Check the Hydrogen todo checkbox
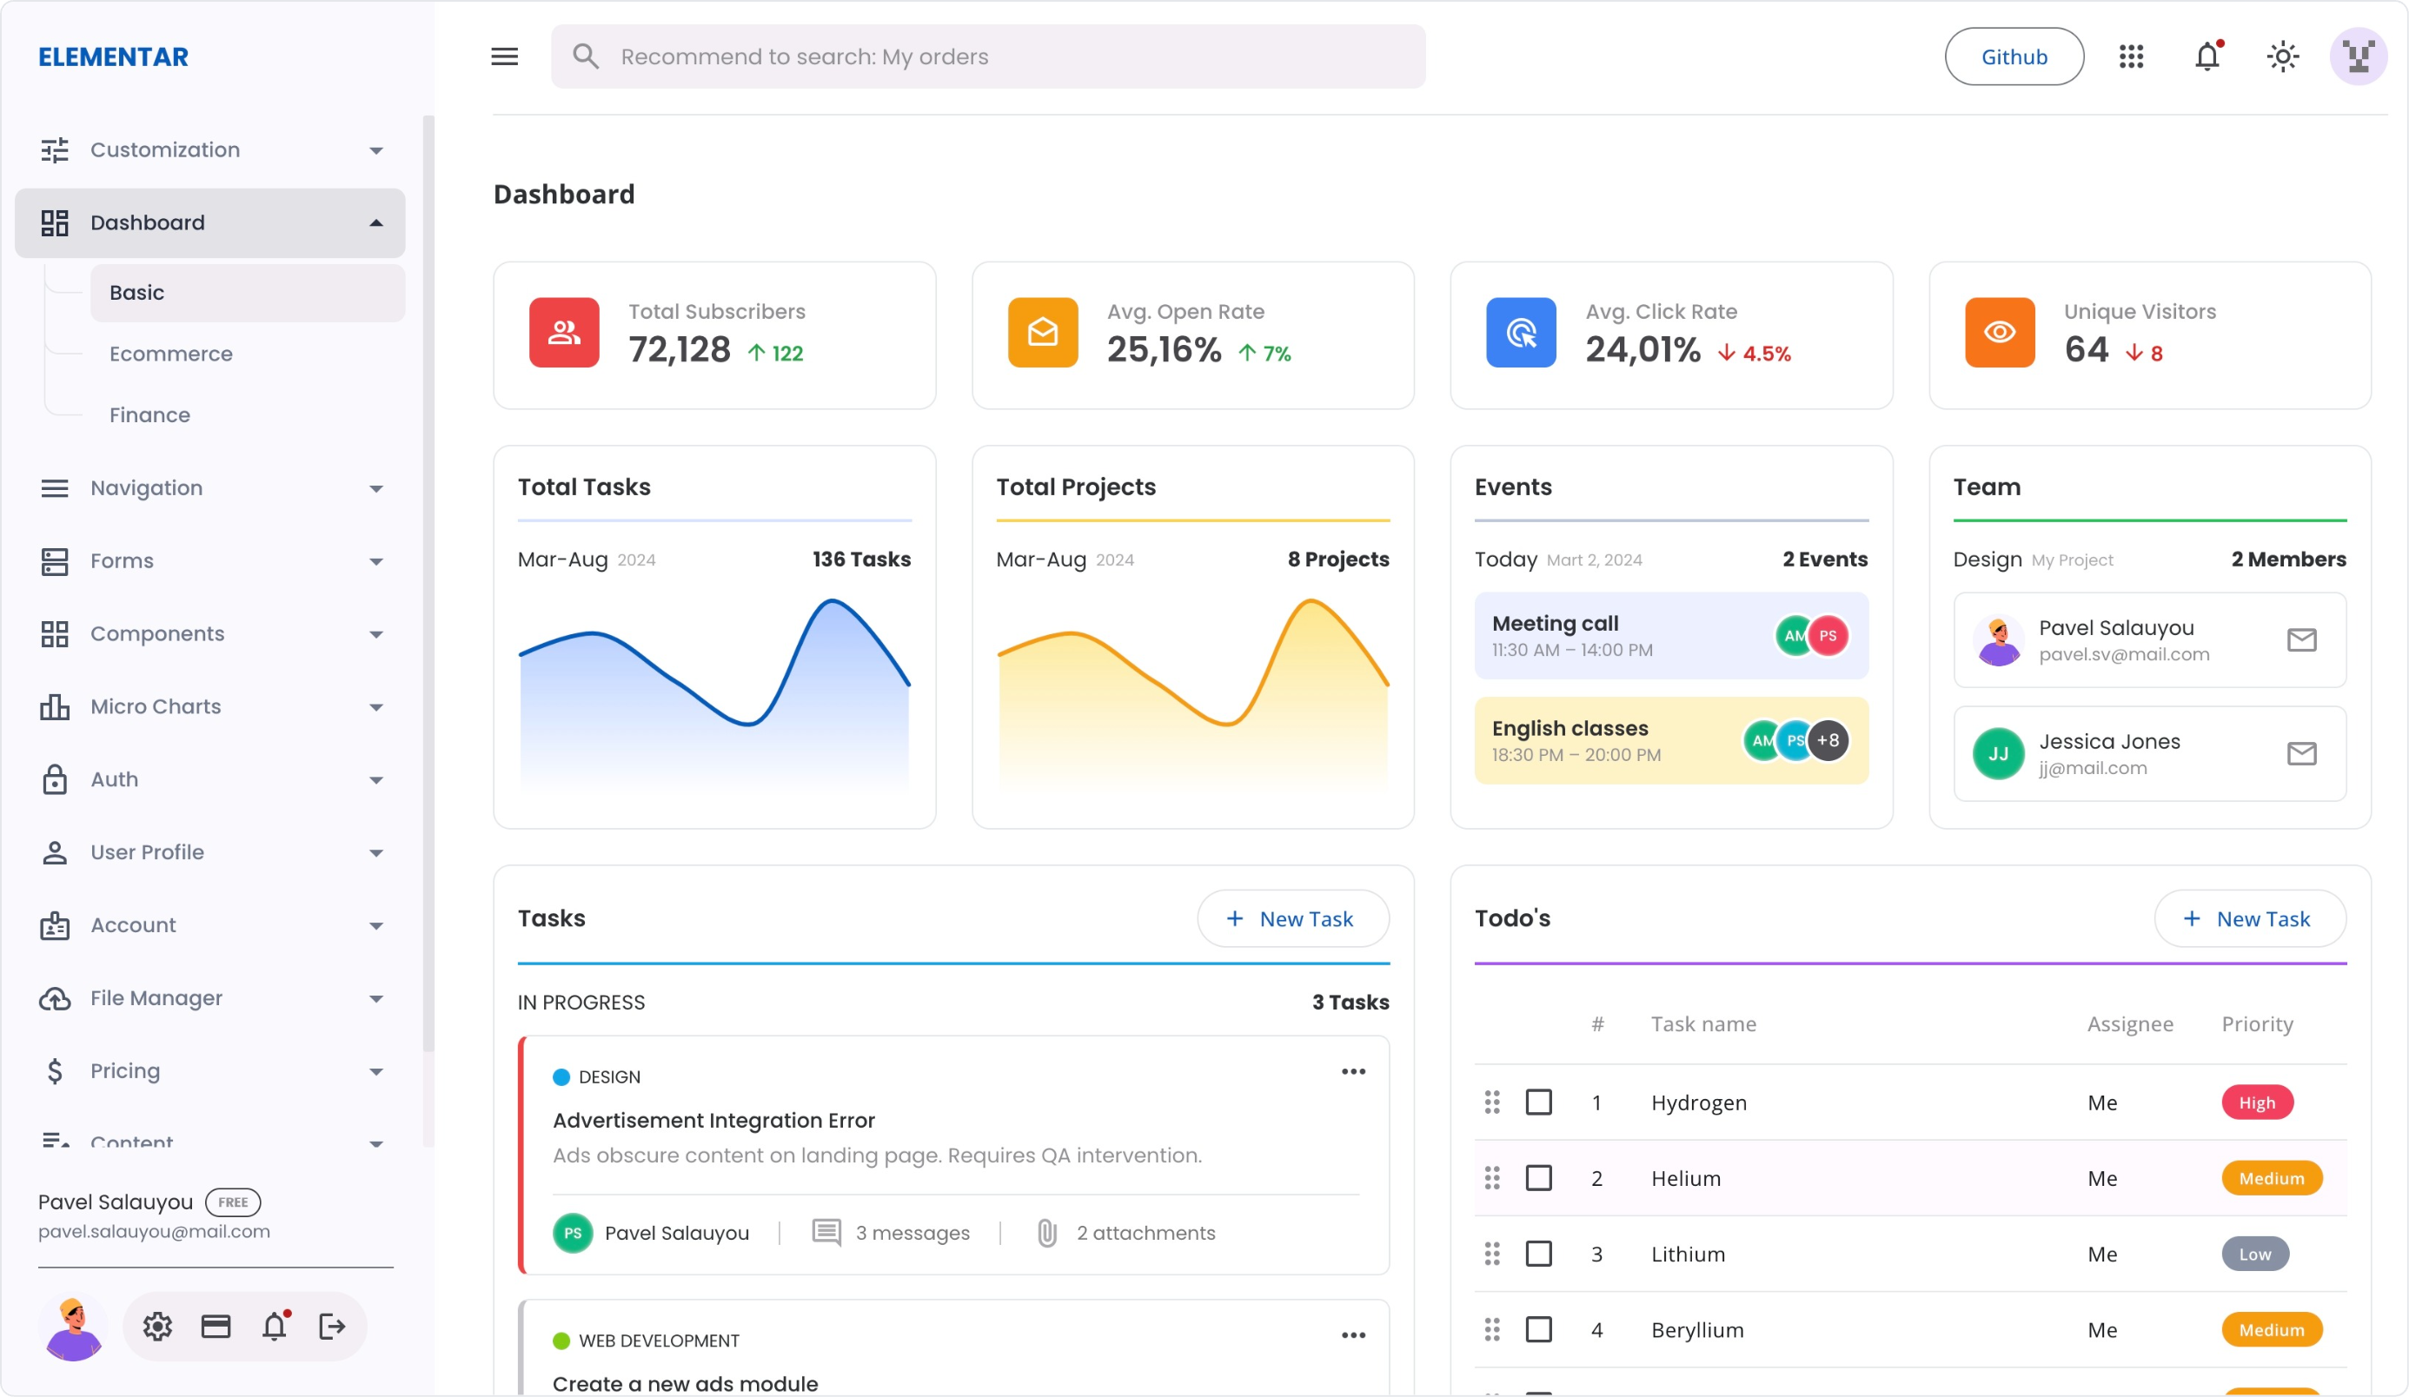The width and height of the screenshot is (2409, 1397). (x=1538, y=1102)
